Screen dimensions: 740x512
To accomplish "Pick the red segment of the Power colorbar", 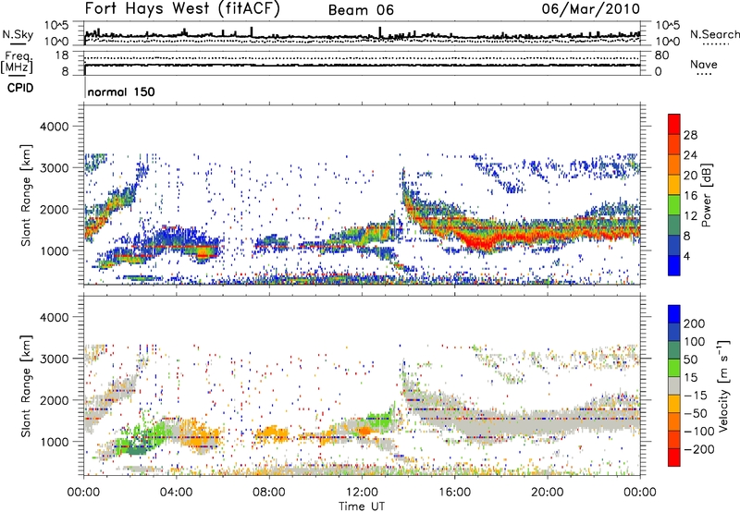I will click(674, 125).
